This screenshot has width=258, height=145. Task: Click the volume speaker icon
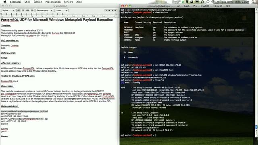(x=218, y=2)
